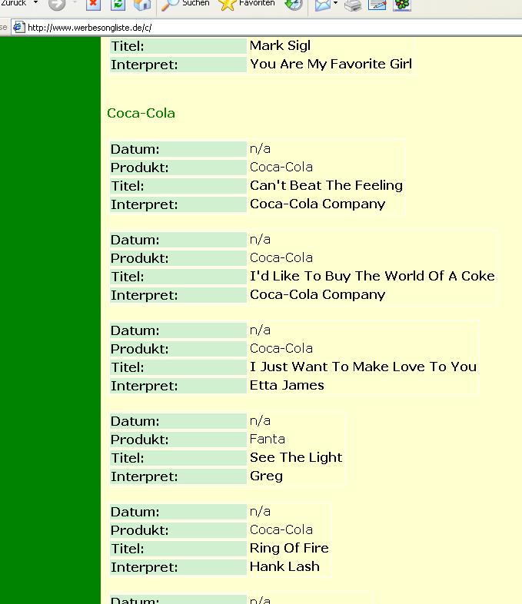Open the Mail options dropdown arrow
Screen dimensions: 522x604
(335, 3)
